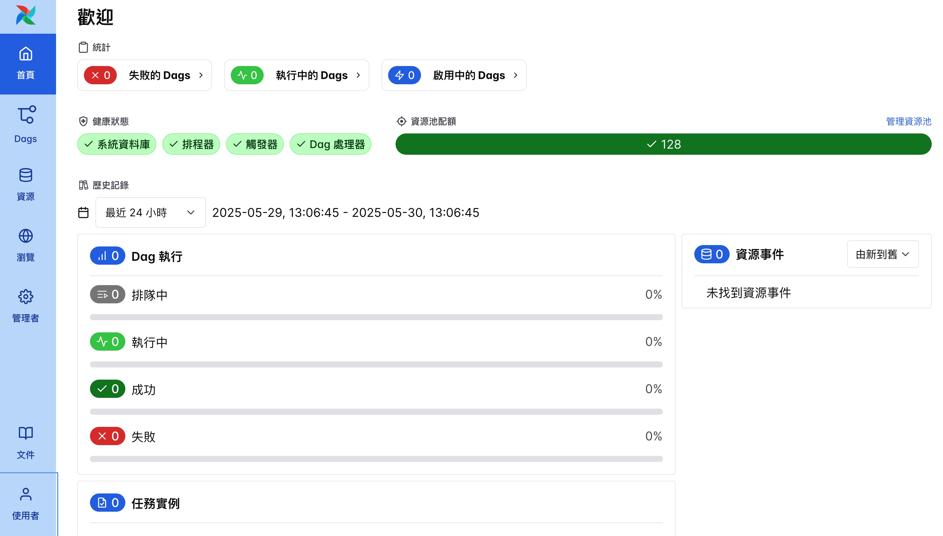Screen dimensions: 943x536
Task: Go to the 資源 assets page
Action: pos(26,185)
